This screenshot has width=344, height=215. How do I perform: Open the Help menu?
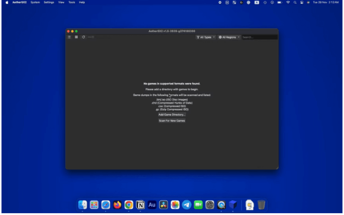(x=82, y=2)
